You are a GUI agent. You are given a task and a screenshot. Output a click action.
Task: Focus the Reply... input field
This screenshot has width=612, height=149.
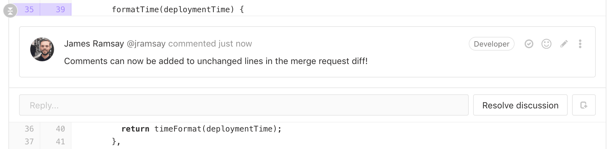tap(244, 105)
